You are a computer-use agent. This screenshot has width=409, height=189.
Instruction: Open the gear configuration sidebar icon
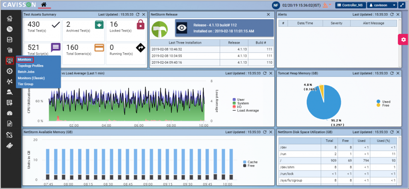tap(10, 71)
